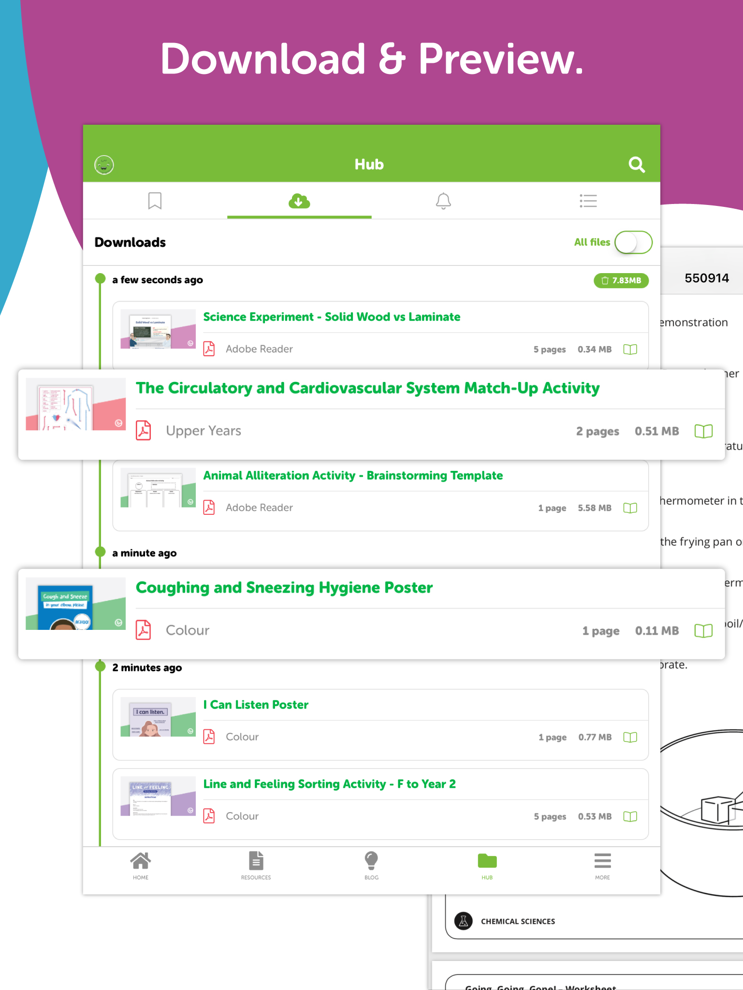Image resolution: width=743 pixels, height=990 pixels.
Task: Preview Animal Alliteration with book icon
Action: [630, 508]
